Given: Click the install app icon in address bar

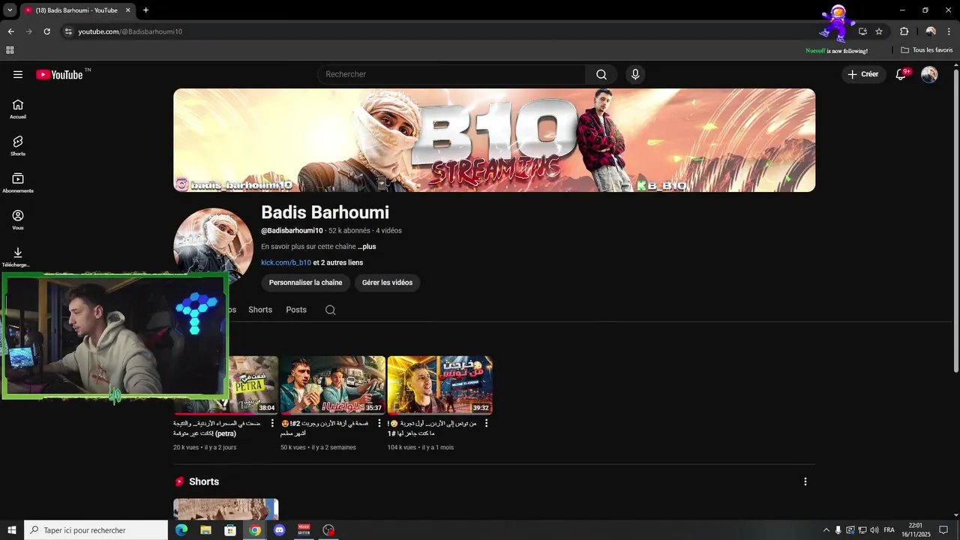Looking at the screenshot, I should (862, 31).
